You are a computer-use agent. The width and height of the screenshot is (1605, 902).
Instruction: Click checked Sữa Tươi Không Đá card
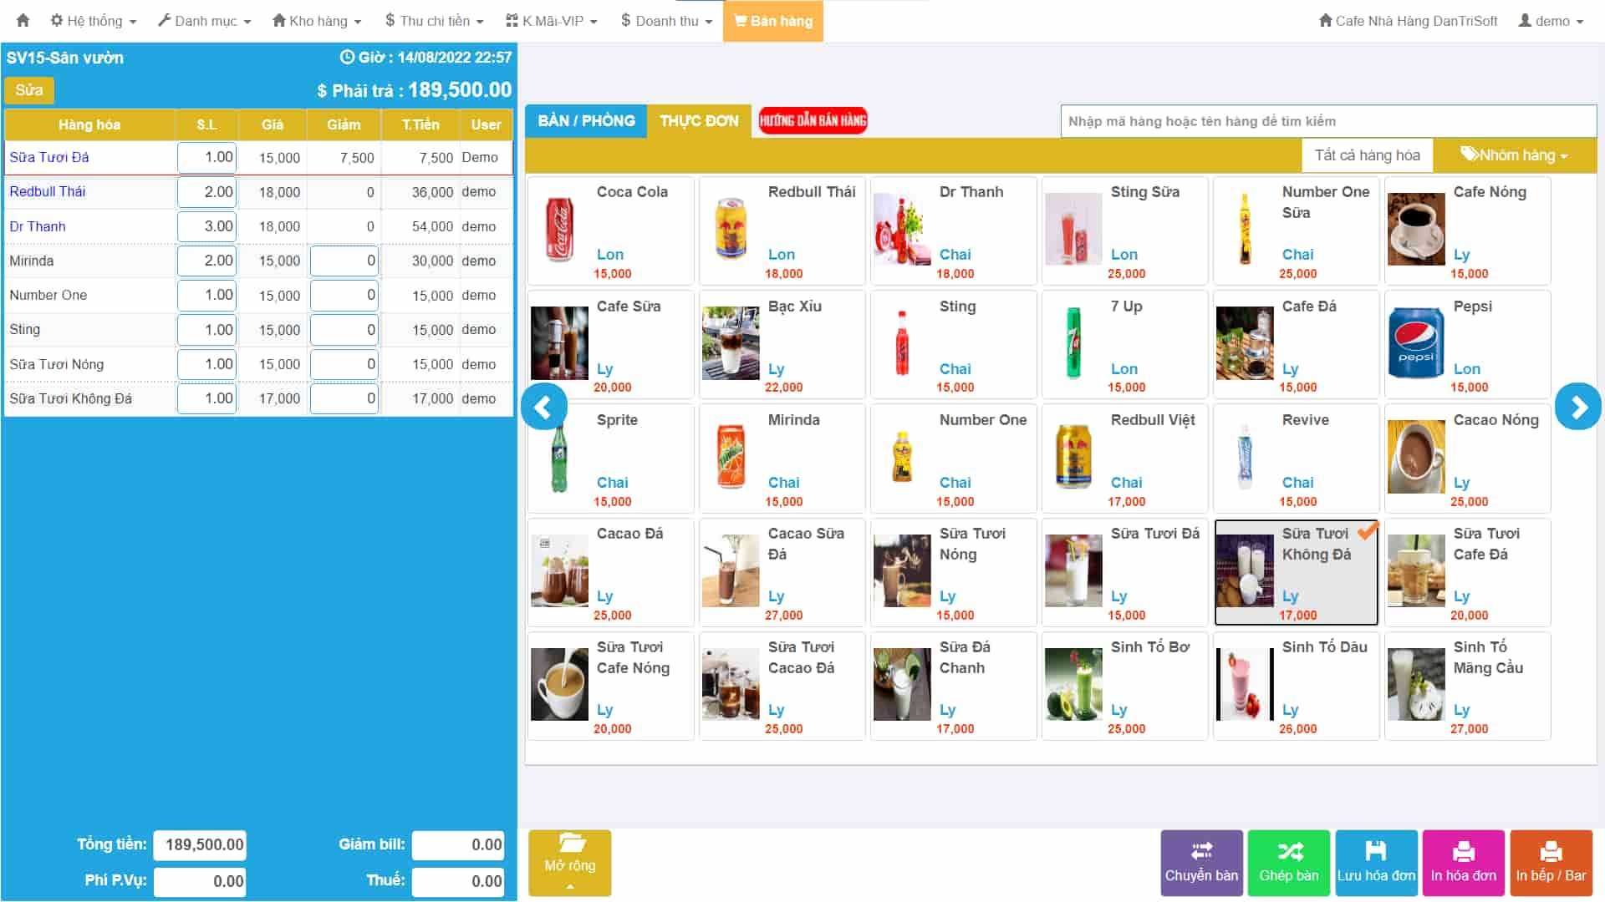pos(1297,573)
